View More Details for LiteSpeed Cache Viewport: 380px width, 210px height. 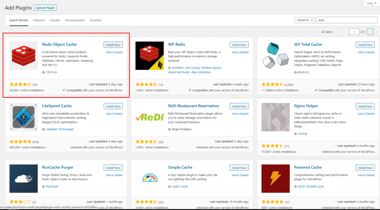coord(114,114)
